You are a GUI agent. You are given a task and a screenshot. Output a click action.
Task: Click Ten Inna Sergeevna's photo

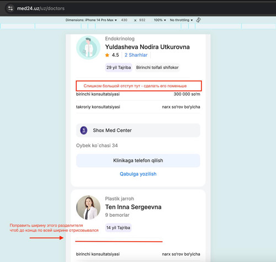[88, 207]
